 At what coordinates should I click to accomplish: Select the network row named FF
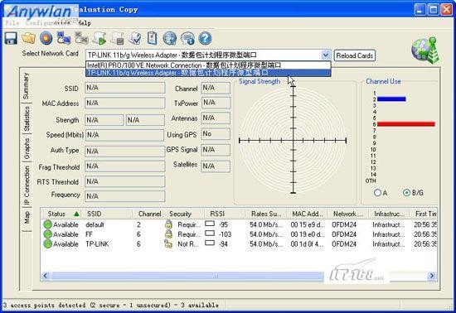click(239, 234)
